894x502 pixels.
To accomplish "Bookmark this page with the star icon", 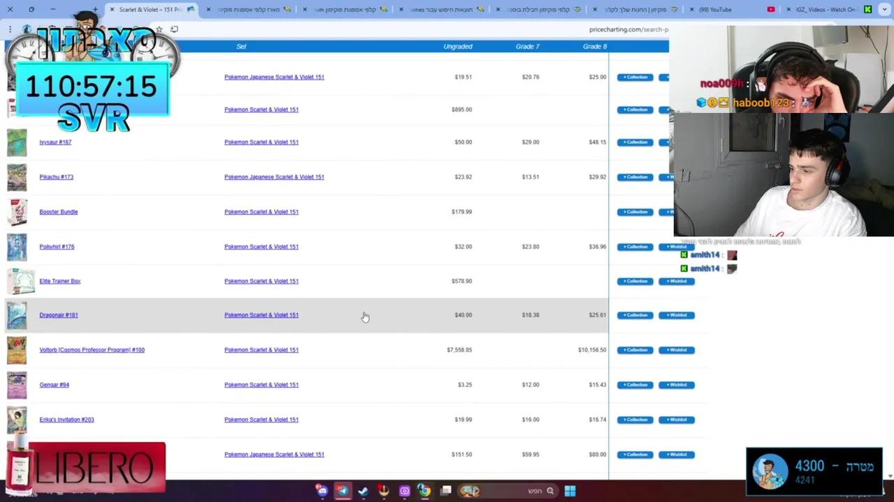I will pos(159,29).
